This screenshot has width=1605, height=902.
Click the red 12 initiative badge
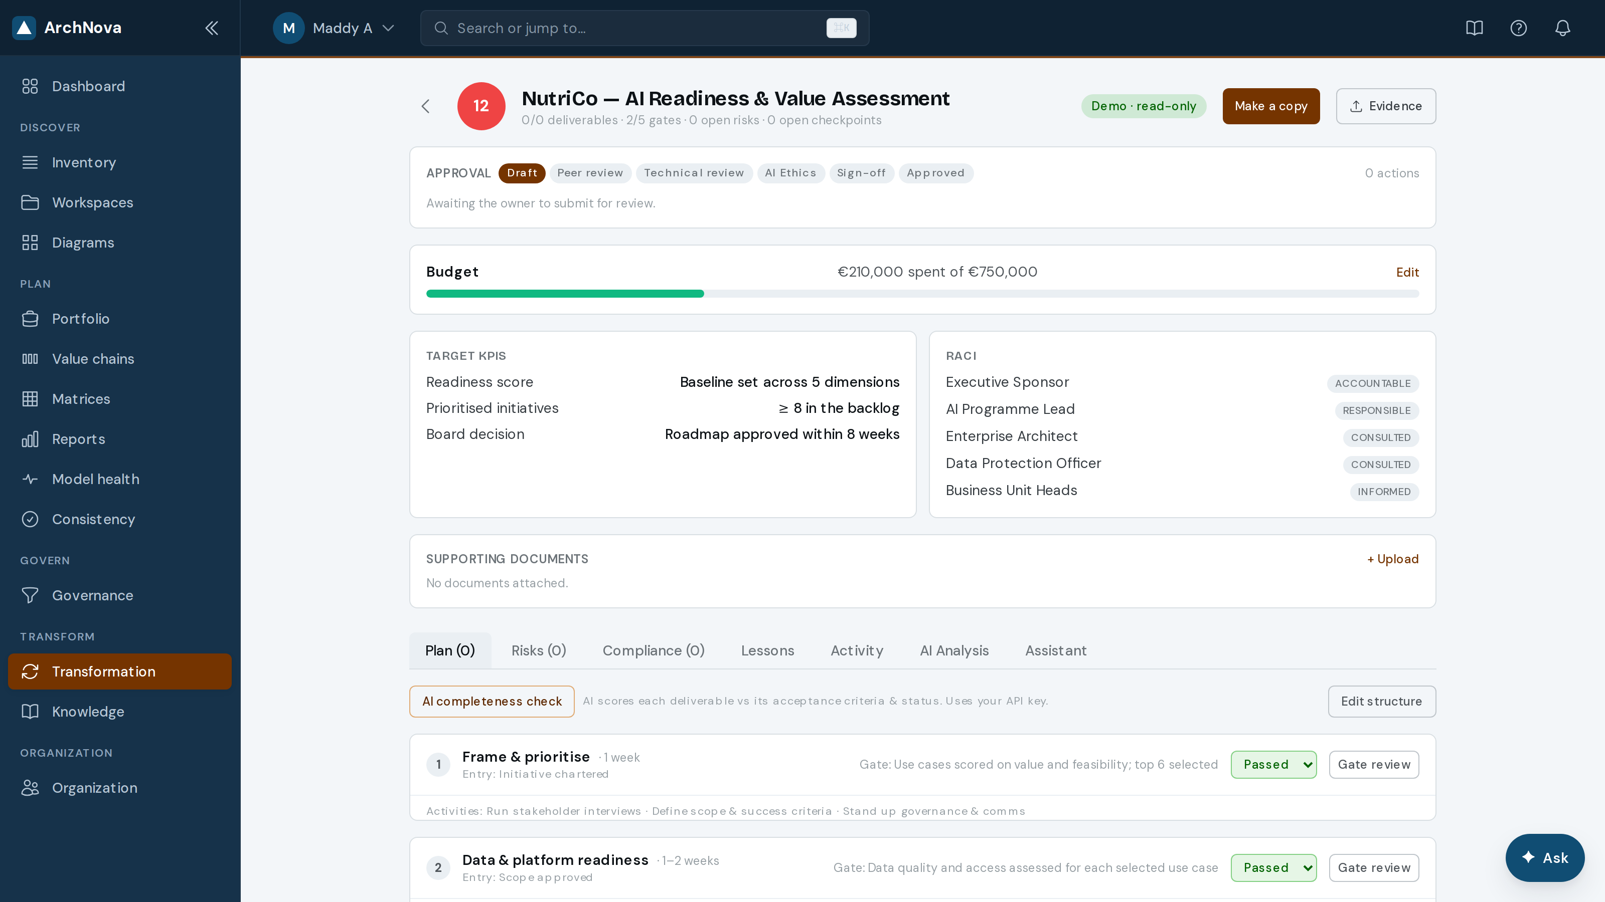coord(481,106)
